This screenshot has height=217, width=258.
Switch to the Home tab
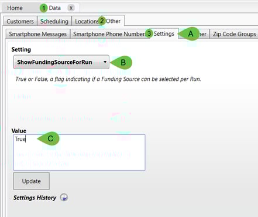15,8
